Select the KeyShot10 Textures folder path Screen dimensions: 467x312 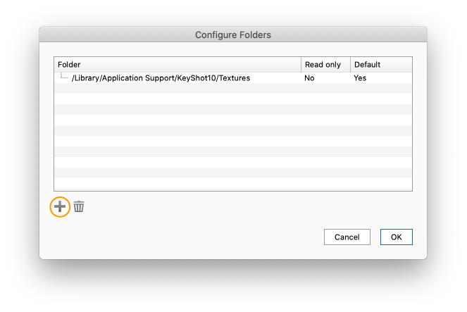(x=161, y=78)
